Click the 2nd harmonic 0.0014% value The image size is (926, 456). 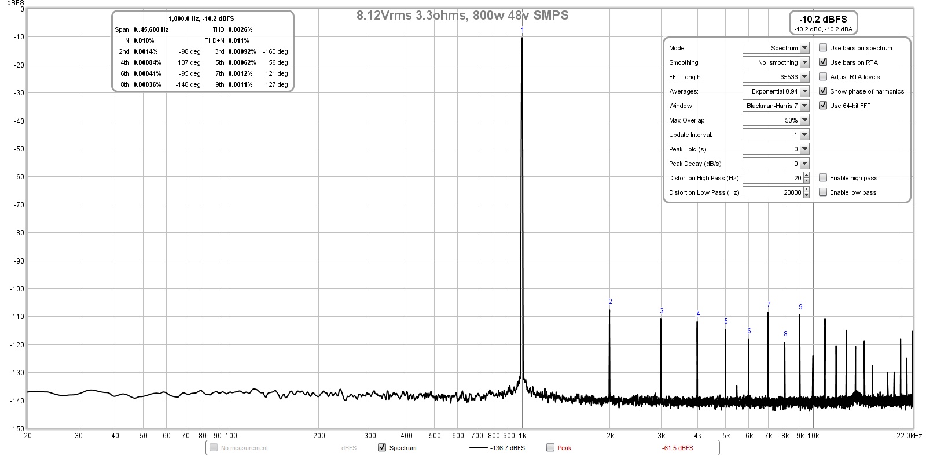tap(145, 51)
